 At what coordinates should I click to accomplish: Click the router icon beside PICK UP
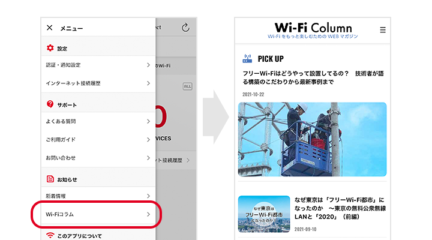[x=247, y=58]
